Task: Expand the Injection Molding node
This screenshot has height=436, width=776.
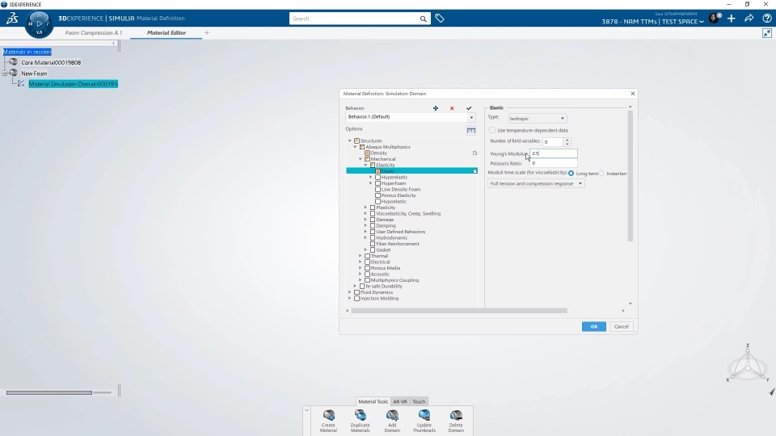Action: pos(350,299)
